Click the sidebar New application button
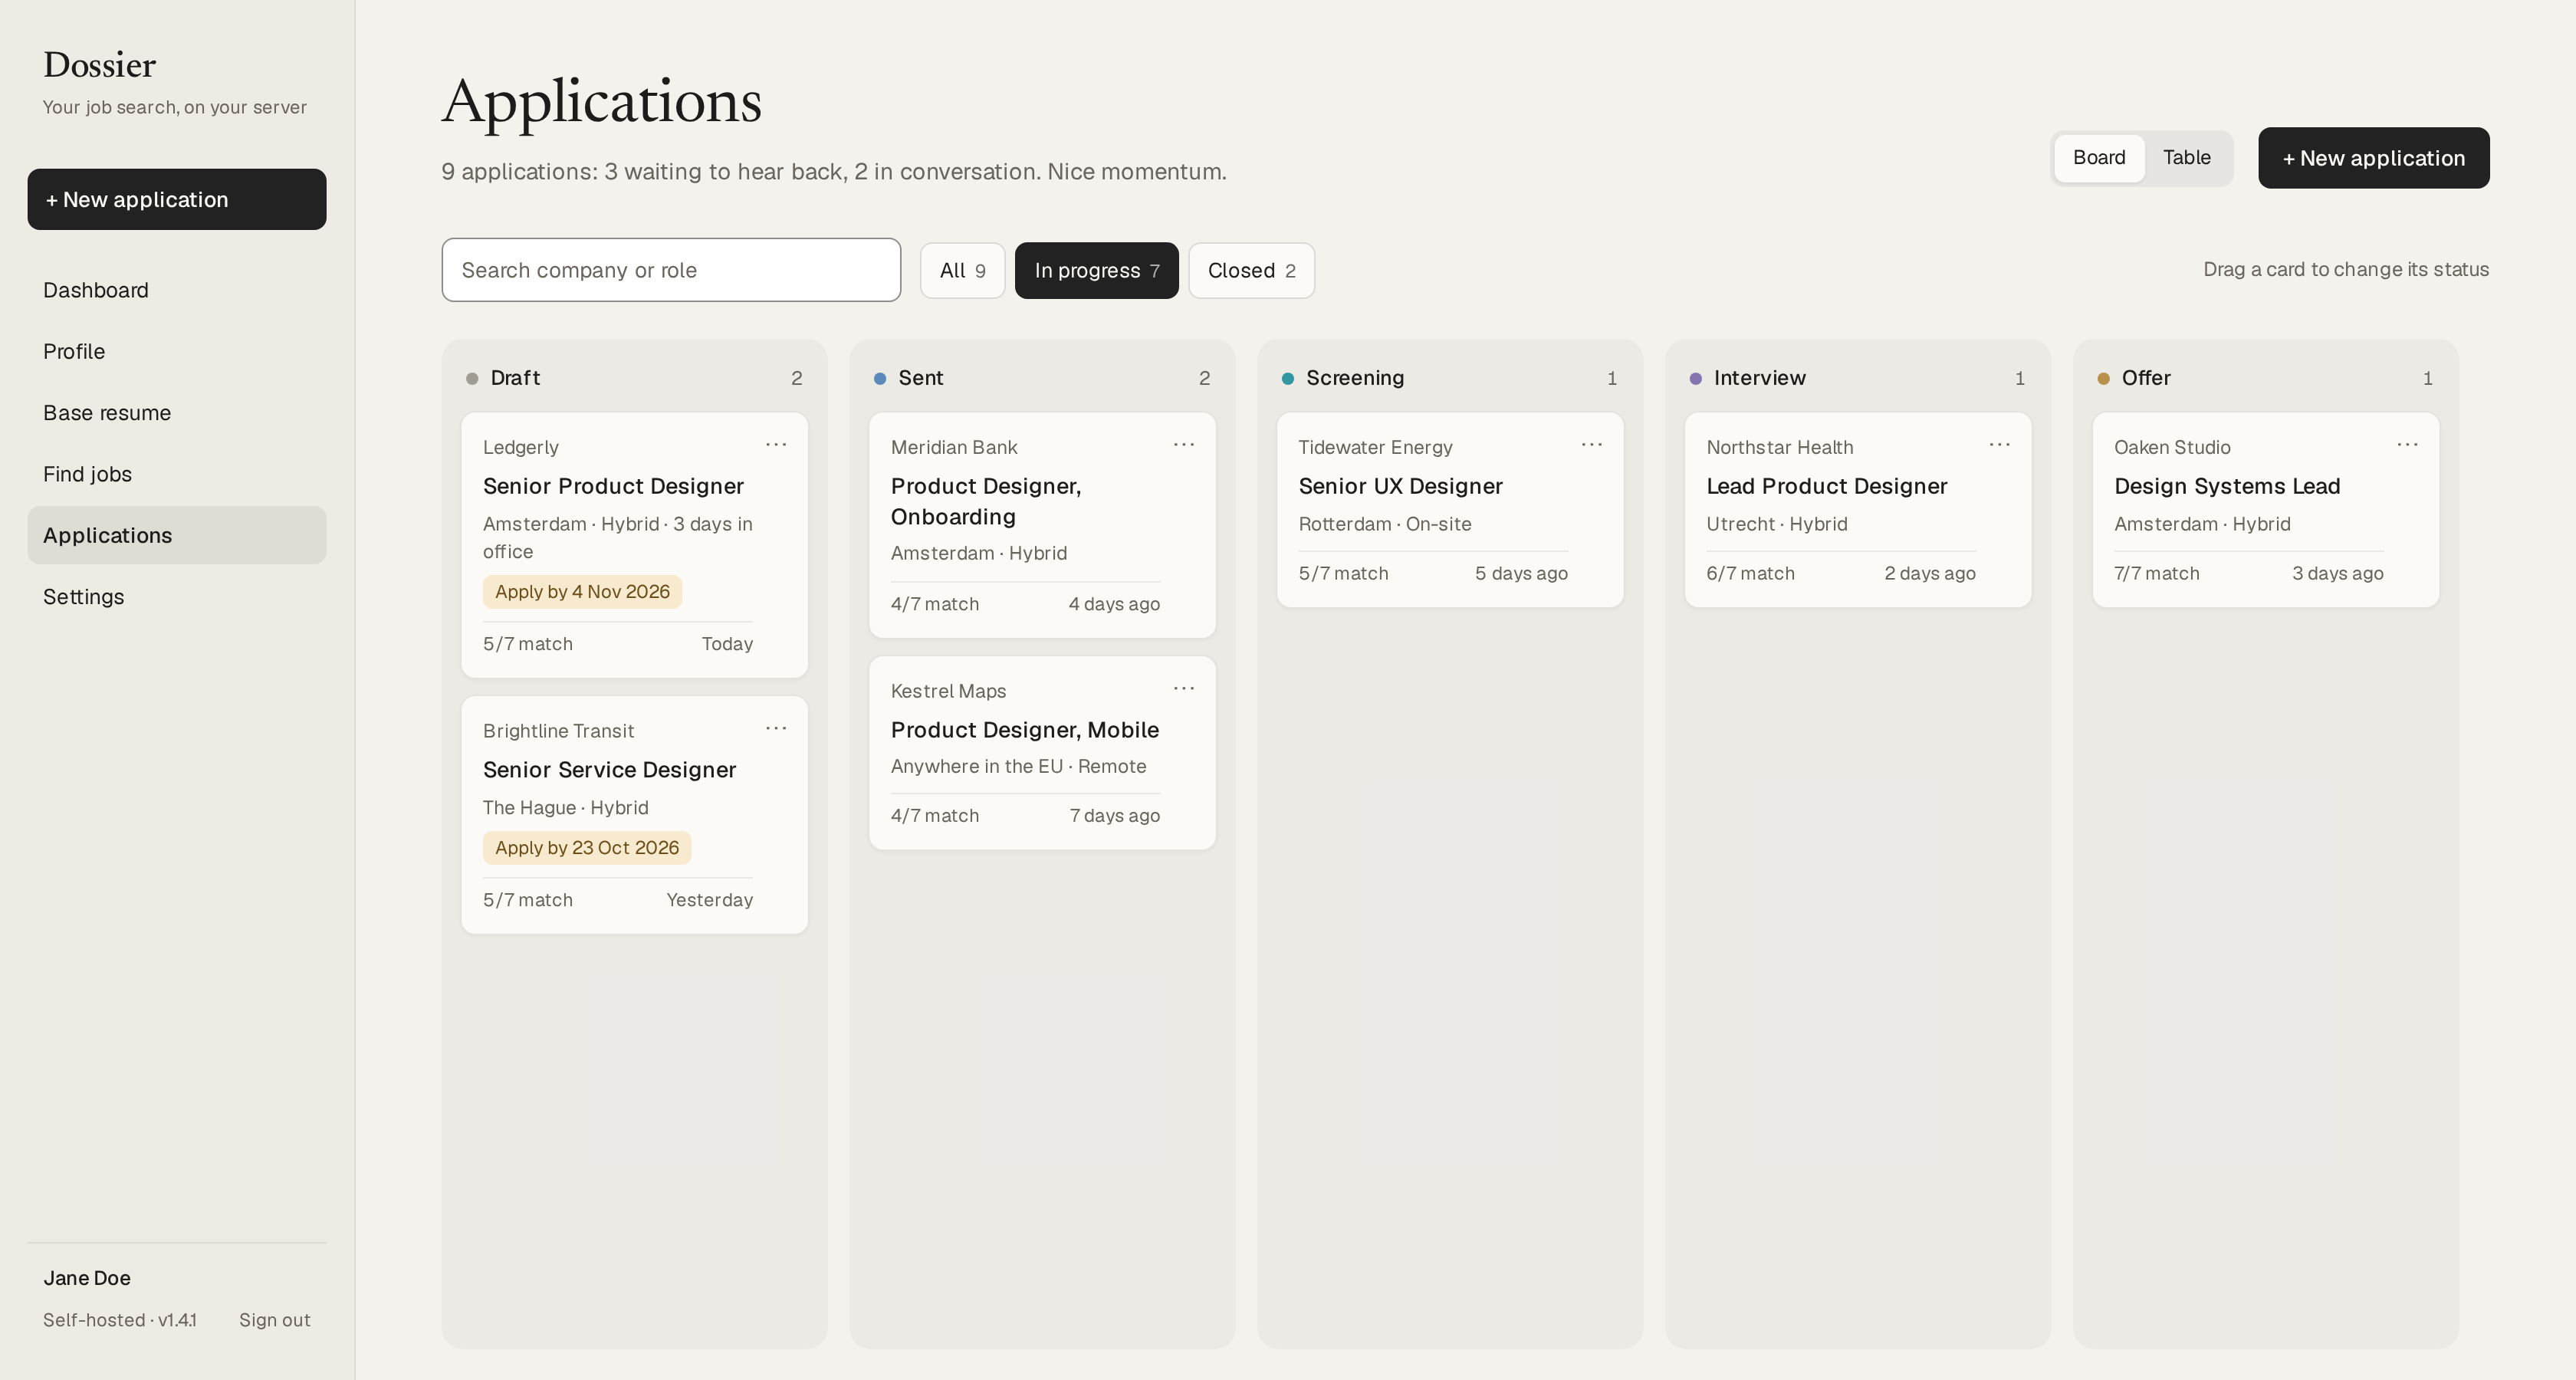This screenshot has height=1380, width=2576. [x=177, y=200]
